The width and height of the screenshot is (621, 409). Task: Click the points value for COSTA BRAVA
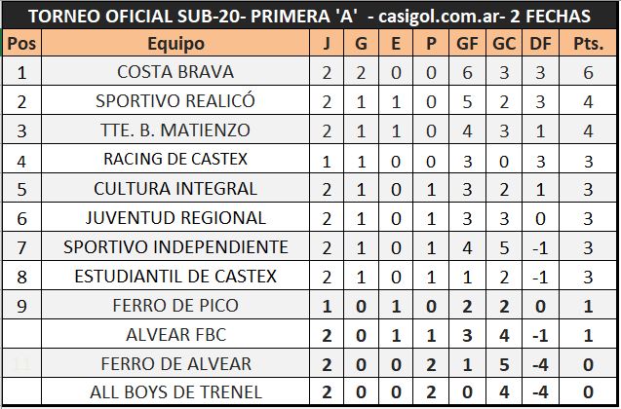point(587,72)
